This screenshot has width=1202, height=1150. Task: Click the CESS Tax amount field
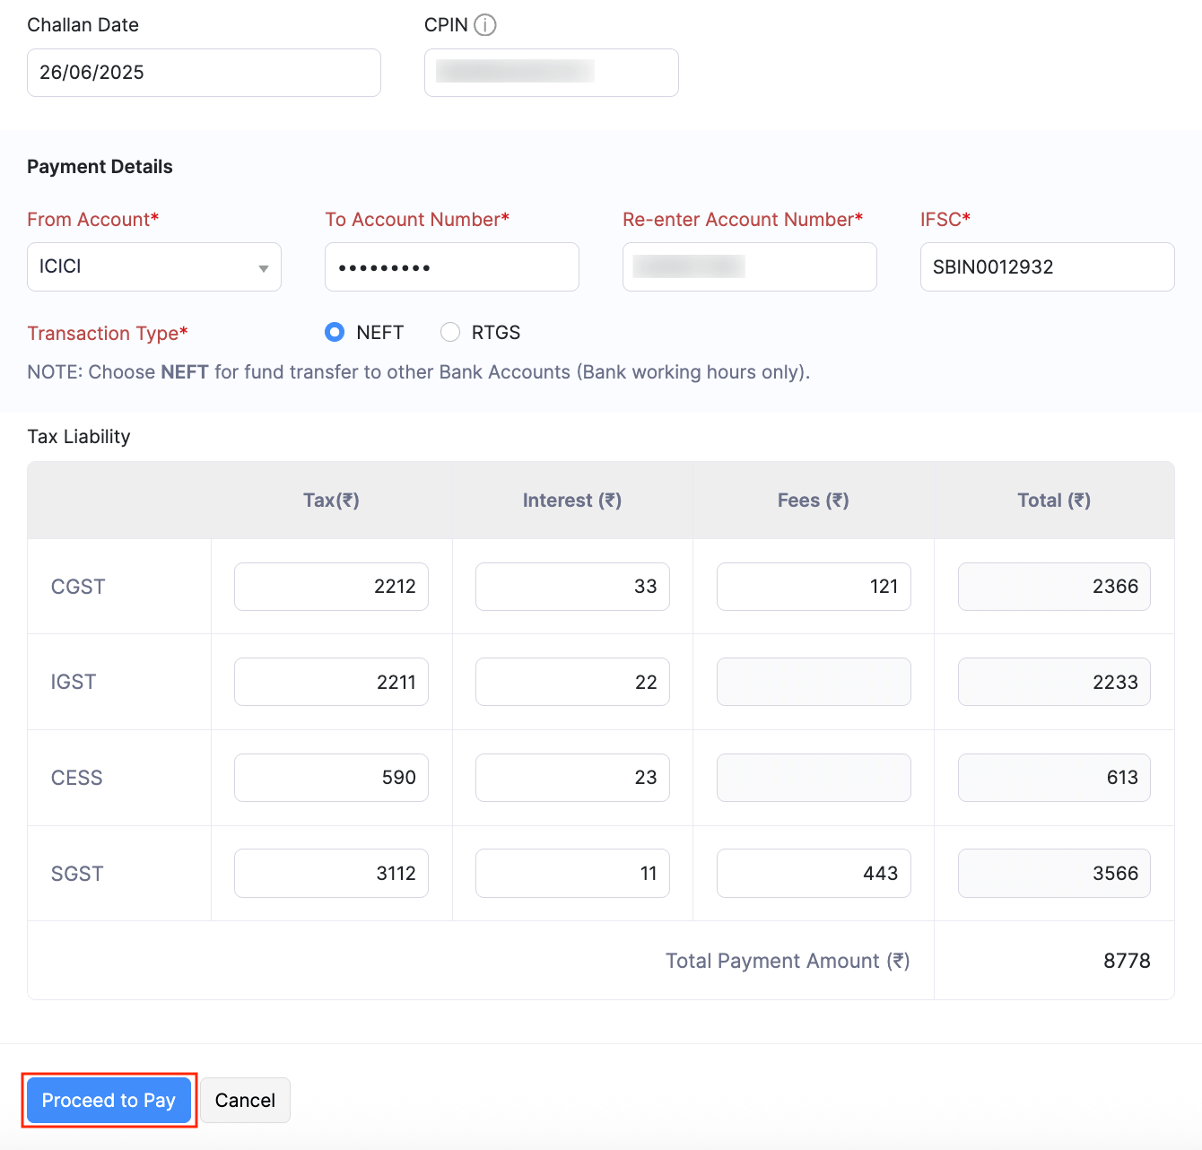pos(330,777)
